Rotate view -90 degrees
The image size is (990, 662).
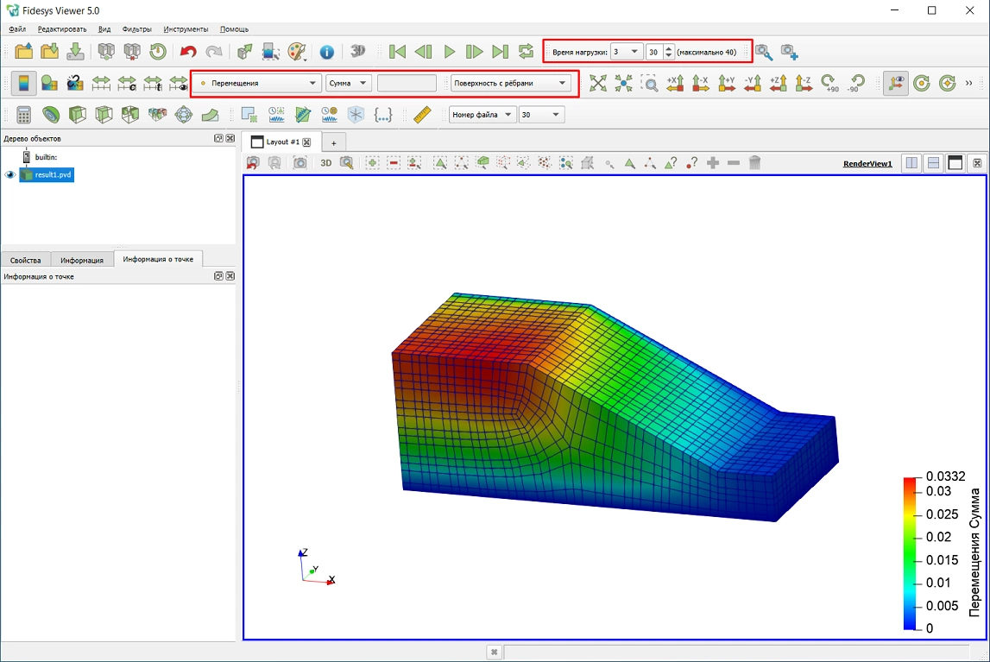tap(855, 83)
